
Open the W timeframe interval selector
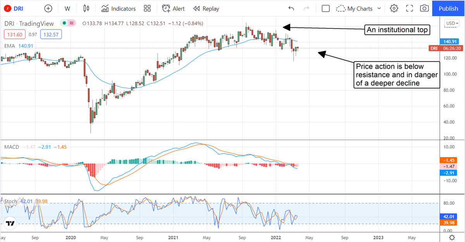(x=67, y=9)
